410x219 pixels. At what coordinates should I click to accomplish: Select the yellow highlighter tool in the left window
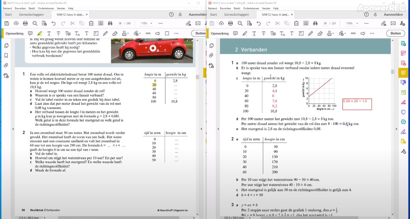(39, 33)
